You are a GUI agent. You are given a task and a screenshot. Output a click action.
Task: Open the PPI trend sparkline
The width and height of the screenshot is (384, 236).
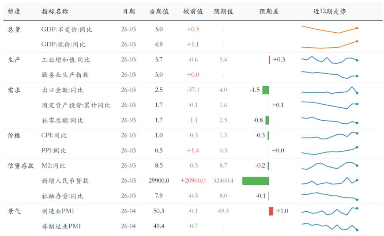tap(330, 151)
